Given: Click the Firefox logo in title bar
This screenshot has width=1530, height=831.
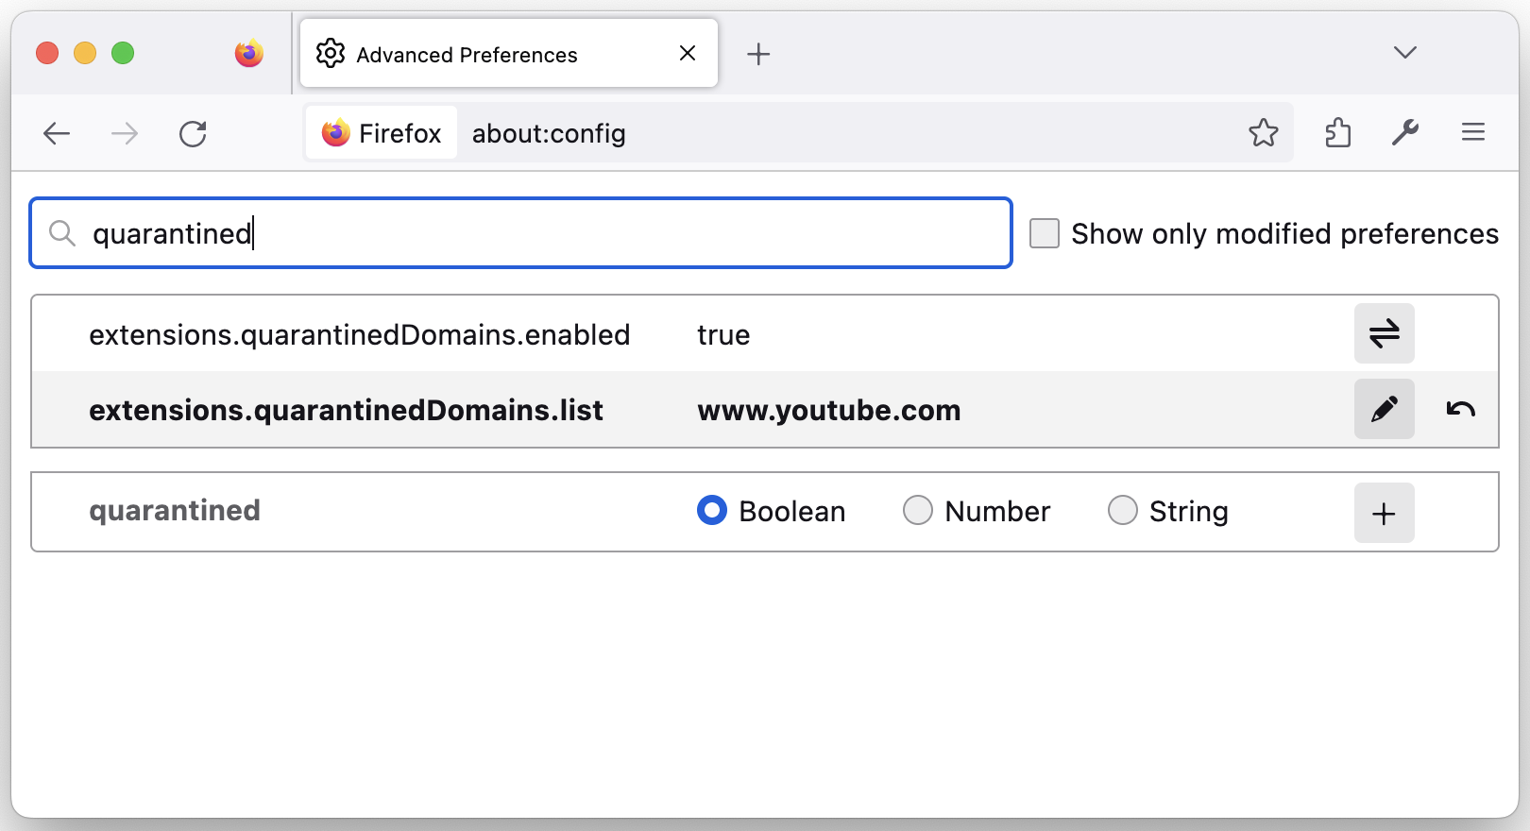Looking at the screenshot, I should [x=249, y=53].
